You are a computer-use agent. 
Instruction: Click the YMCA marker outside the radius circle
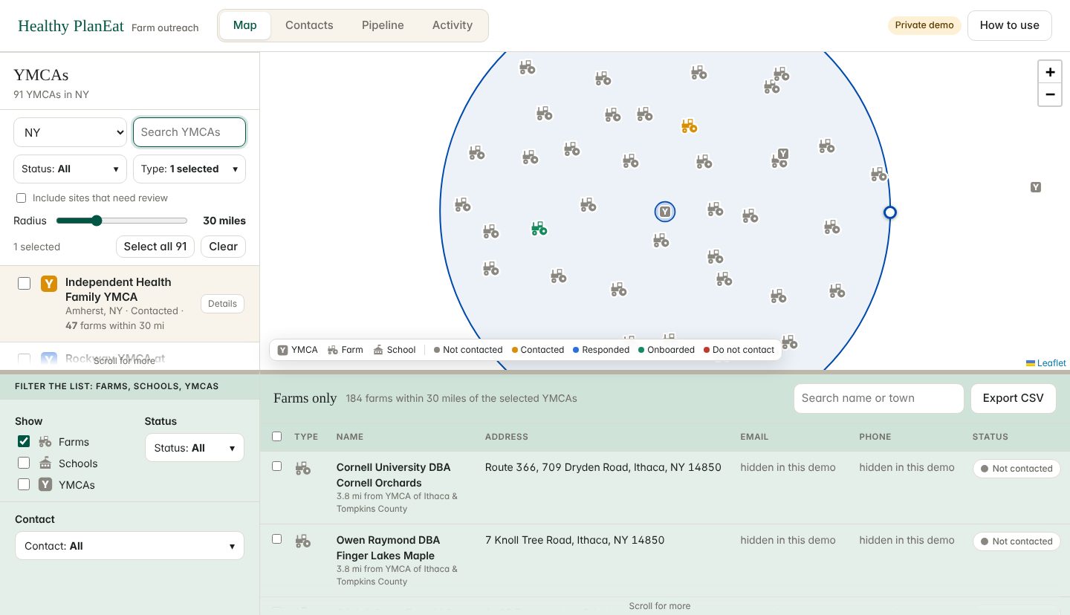point(1036,187)
